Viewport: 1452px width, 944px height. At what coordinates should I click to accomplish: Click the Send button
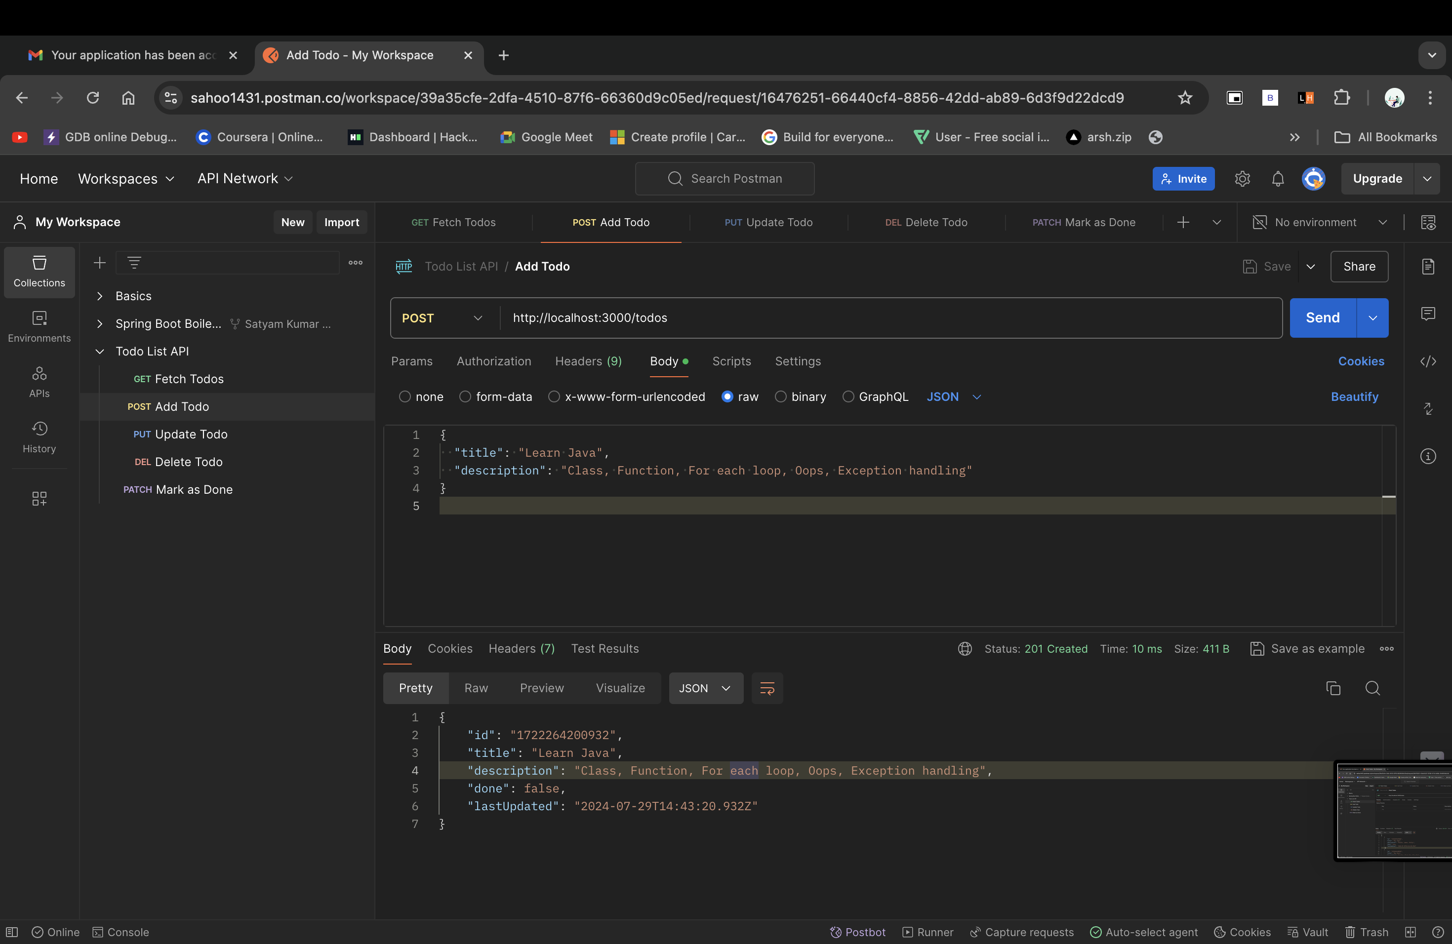click(1322, 318)
